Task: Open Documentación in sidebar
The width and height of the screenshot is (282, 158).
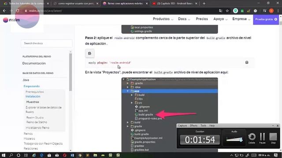Action: pos(34,63)
